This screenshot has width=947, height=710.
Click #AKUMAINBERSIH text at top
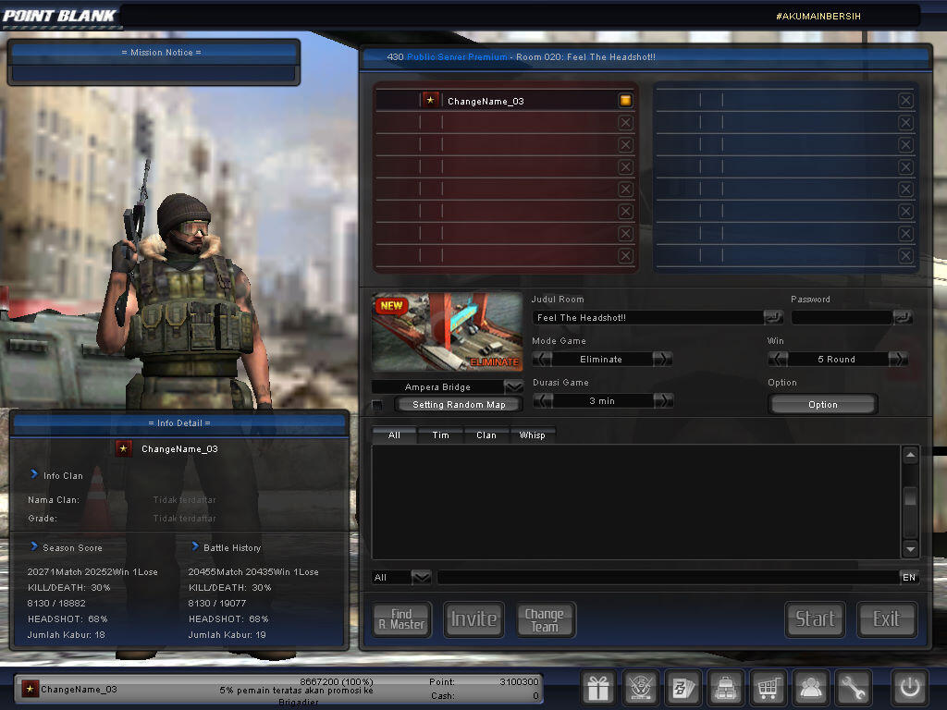(818, 17)
